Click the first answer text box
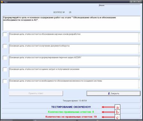143x121 pixels. (x=75, y=37)
